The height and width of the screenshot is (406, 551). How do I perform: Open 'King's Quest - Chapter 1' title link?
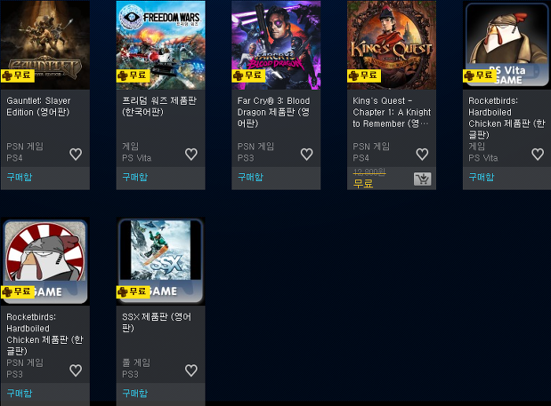(x=391, y=112)
